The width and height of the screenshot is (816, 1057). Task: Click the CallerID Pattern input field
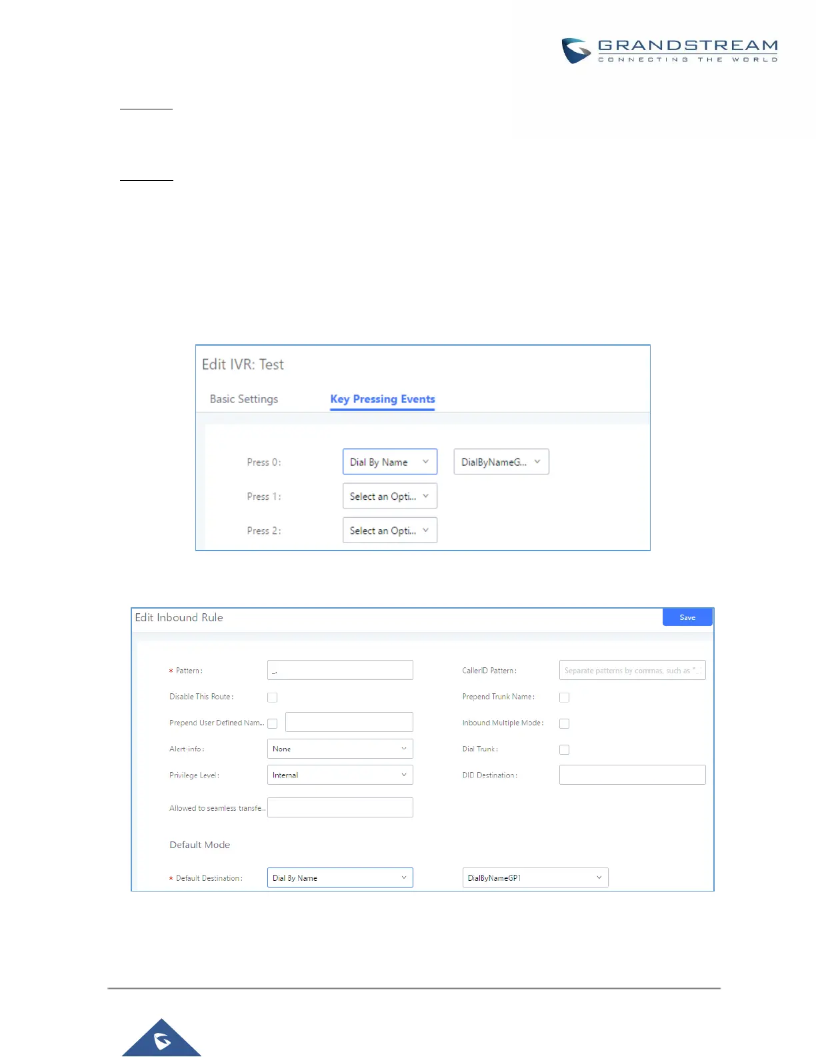(632, 670)
